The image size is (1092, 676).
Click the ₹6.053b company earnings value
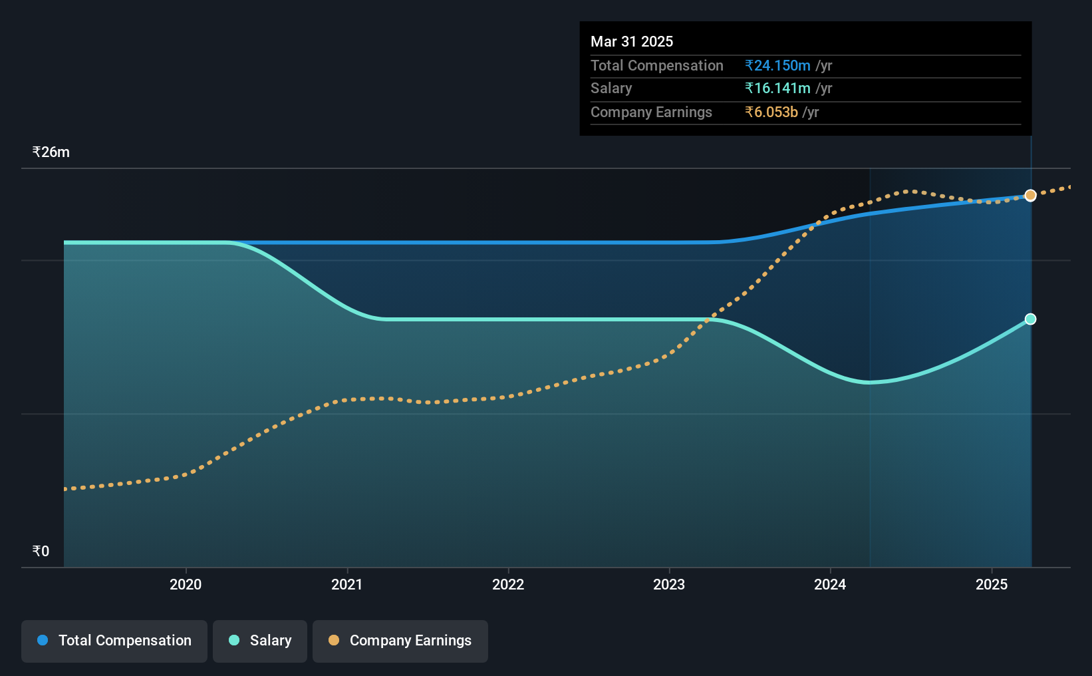(771, 112)
